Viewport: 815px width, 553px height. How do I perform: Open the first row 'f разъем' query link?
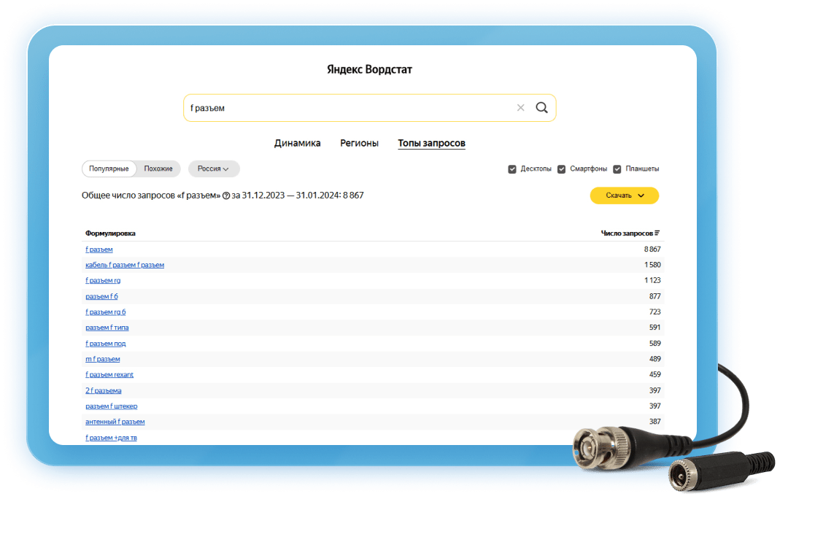[x=99, y=250]
